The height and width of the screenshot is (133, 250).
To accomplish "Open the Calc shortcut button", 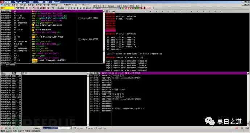I will pyautogui.click(x=119, y=6).
